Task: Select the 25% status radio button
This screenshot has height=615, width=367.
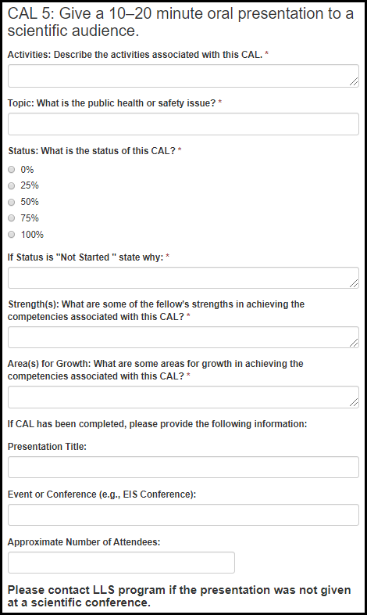Action: [x=12, y=185]
